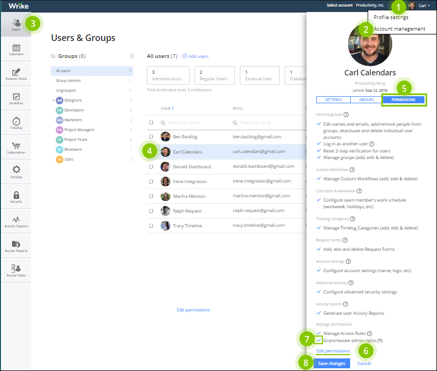Image resolution: width=437 pixels, height=371 pixels.
Task: Click help icon next to Log in as another user
Action: (x=371, y=144)
